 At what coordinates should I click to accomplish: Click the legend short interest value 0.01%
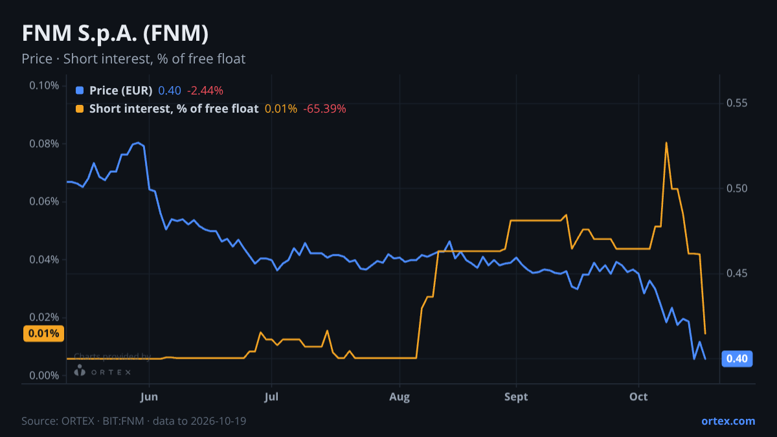click(x=281, y=109)
